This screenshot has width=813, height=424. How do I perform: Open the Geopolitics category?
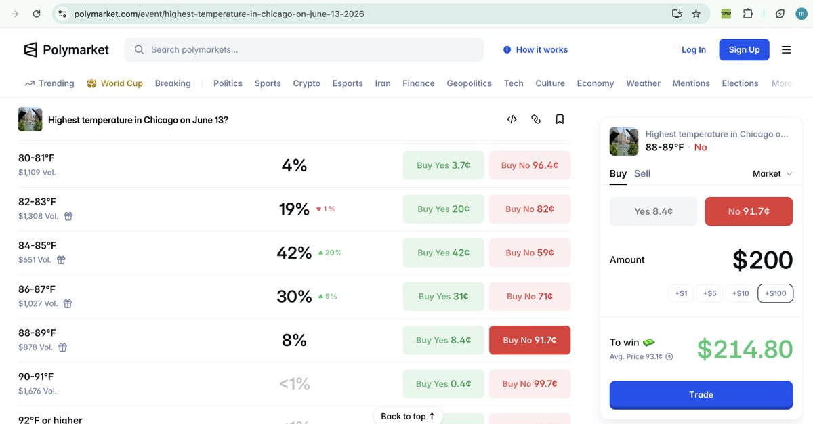pos(469,83)
